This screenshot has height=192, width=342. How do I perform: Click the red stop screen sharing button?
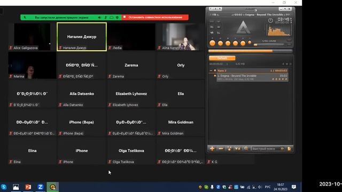(x=155, y=17)
